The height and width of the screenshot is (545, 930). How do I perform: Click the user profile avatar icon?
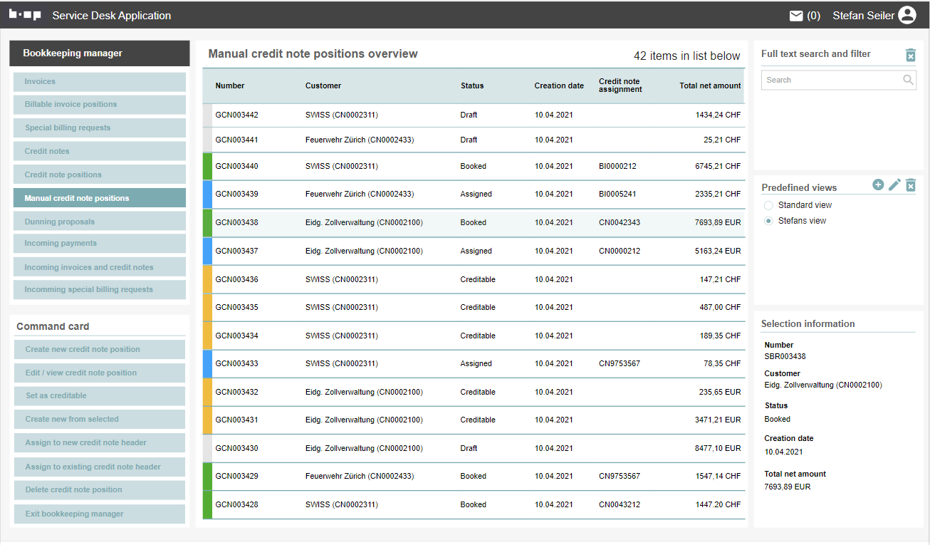(x=907, y=15)
